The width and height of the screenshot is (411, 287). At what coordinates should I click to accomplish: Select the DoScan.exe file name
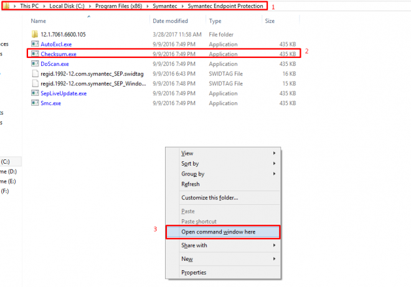point(55,64)
